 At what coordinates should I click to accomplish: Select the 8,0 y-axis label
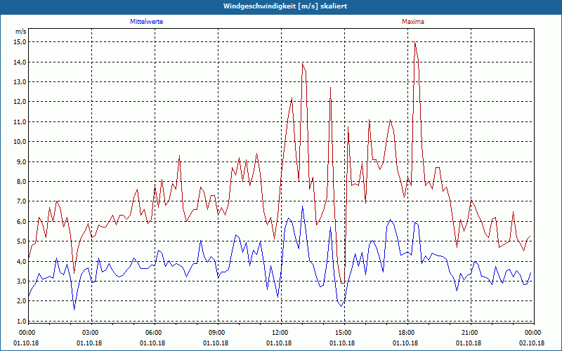coord(22,182)
